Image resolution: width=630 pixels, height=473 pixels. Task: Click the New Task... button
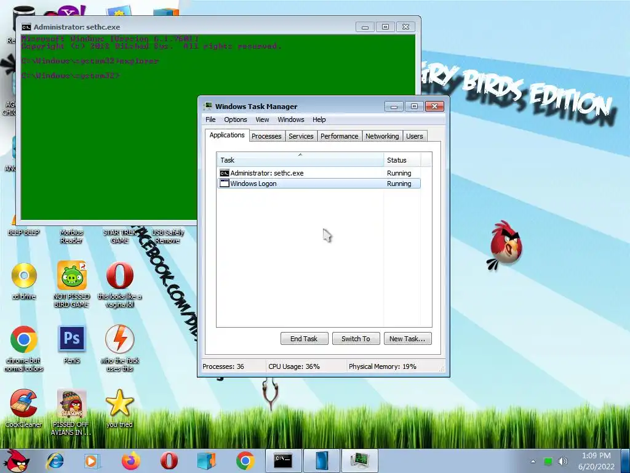point(407,339)
